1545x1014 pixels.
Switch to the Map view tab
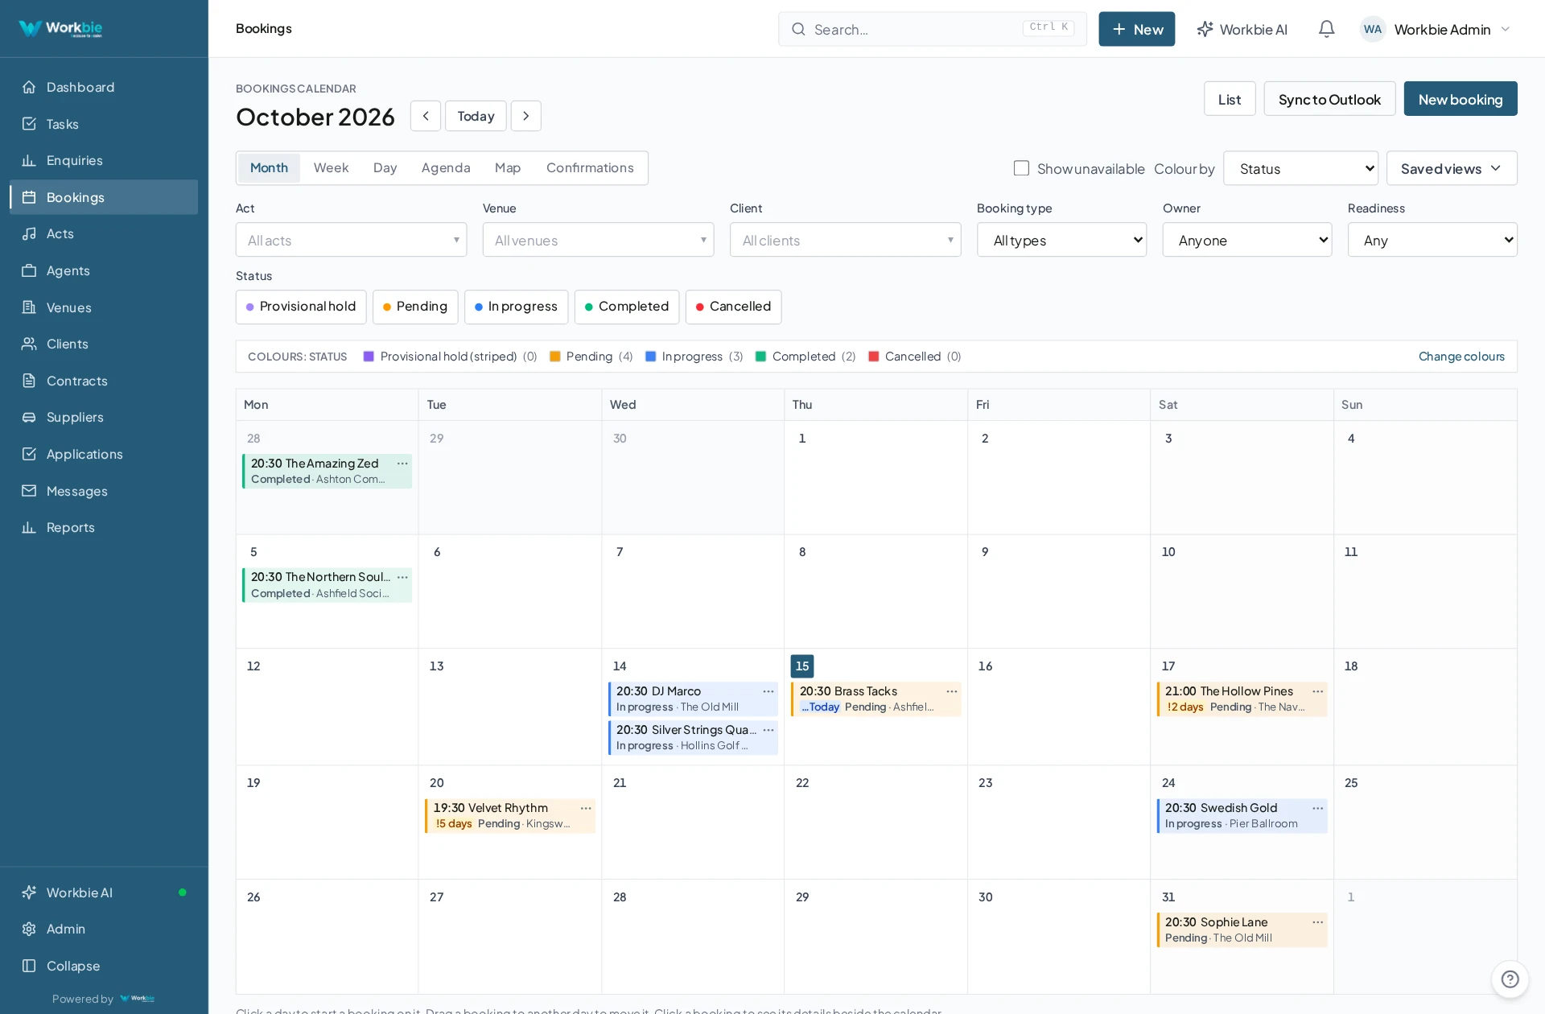508,168
